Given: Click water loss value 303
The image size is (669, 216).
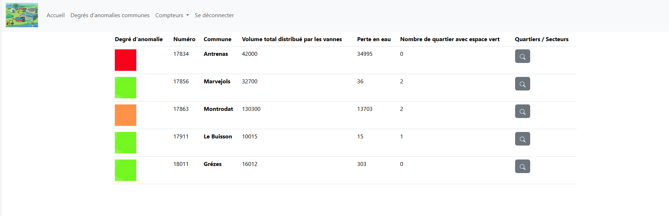Looking at the screenshot, I should [x=362, y=164].
